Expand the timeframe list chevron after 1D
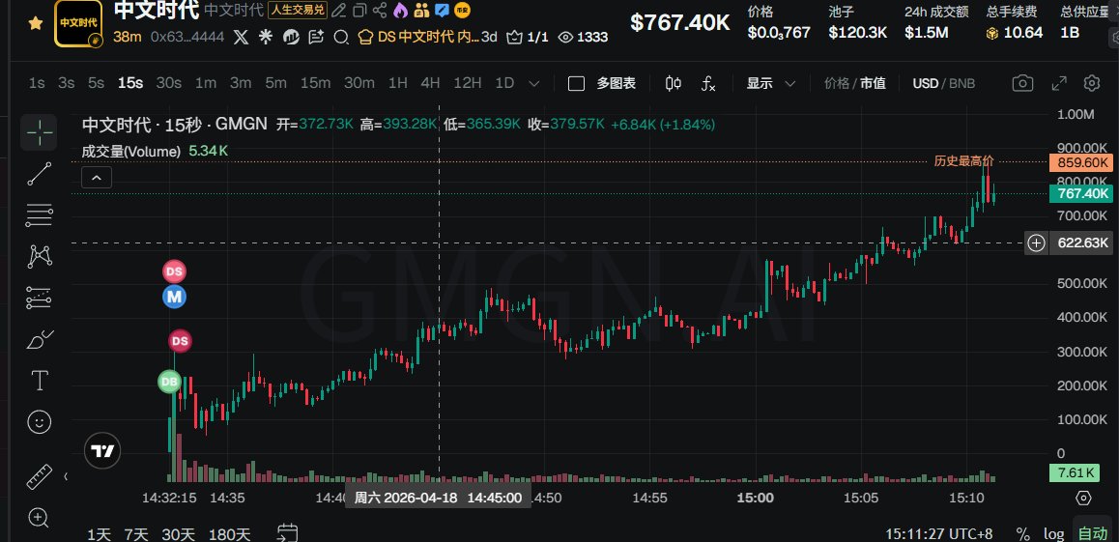 tap(533, 83)
